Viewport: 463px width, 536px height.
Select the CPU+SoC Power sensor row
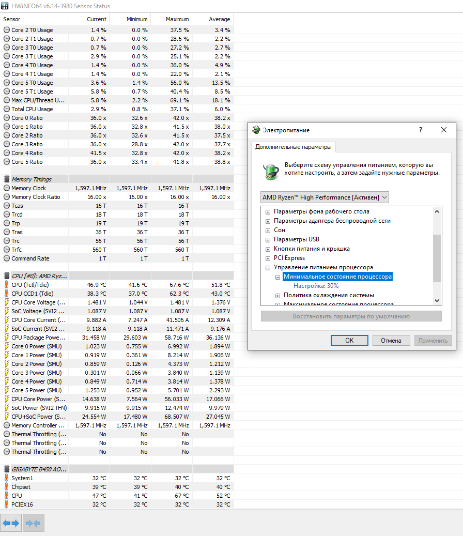117,417
